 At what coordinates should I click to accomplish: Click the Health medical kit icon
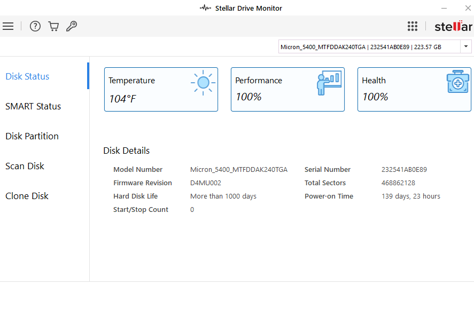[458, 82]
